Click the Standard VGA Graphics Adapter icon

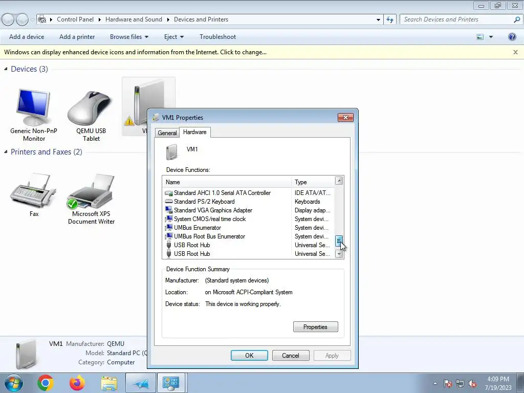click(x=169, y=210)
